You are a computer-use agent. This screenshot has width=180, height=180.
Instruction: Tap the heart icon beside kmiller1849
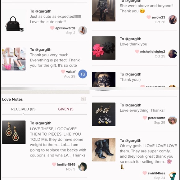[x=54, y=164]
